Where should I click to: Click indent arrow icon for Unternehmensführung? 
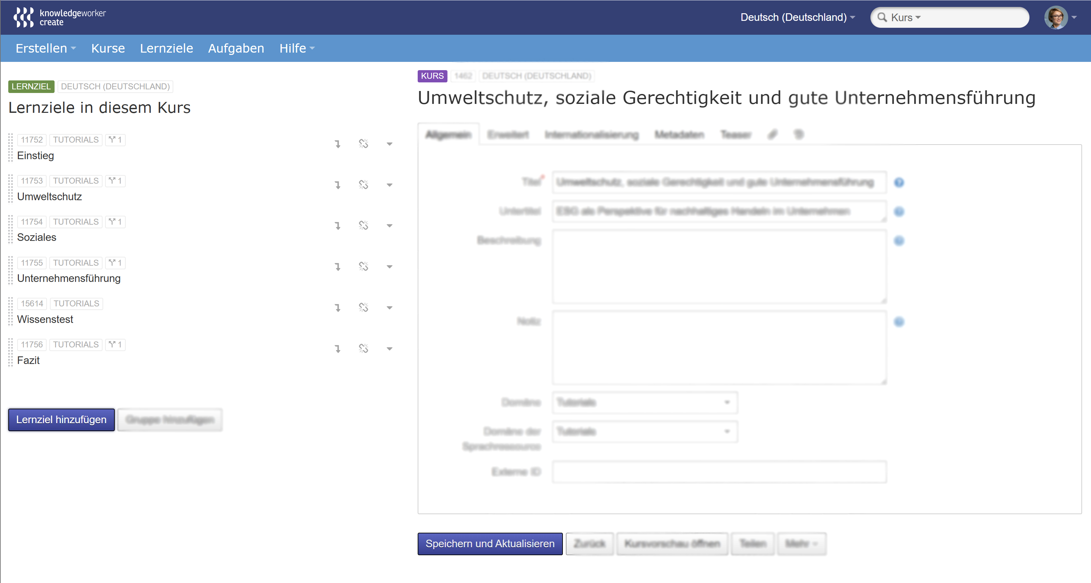(338, 266)
